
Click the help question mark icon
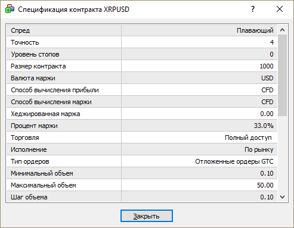click(253, 9)
